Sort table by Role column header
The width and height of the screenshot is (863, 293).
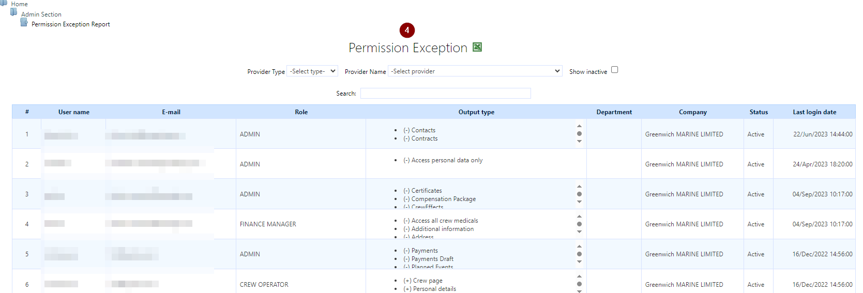(x=301, y=112)
